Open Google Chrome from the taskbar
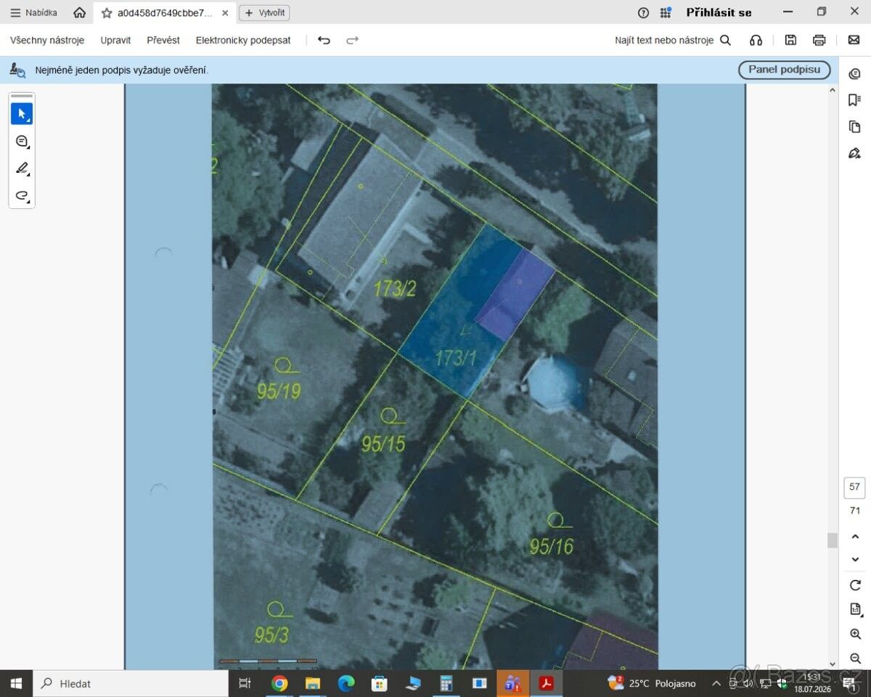Screen dimensions: 871x697 (279, 683)
